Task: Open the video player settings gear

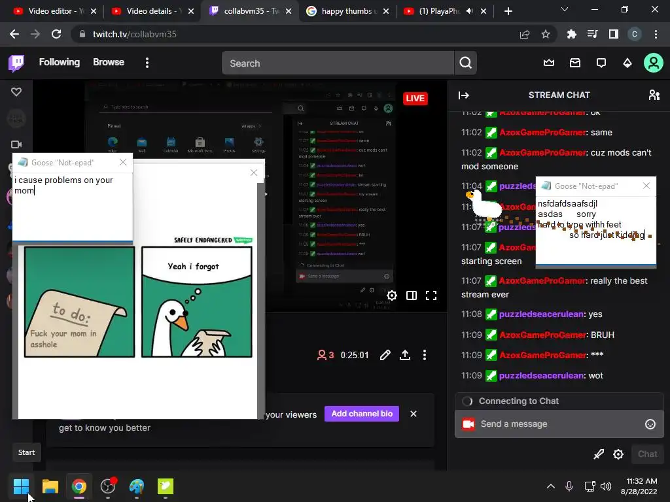Action: [391, 295]
